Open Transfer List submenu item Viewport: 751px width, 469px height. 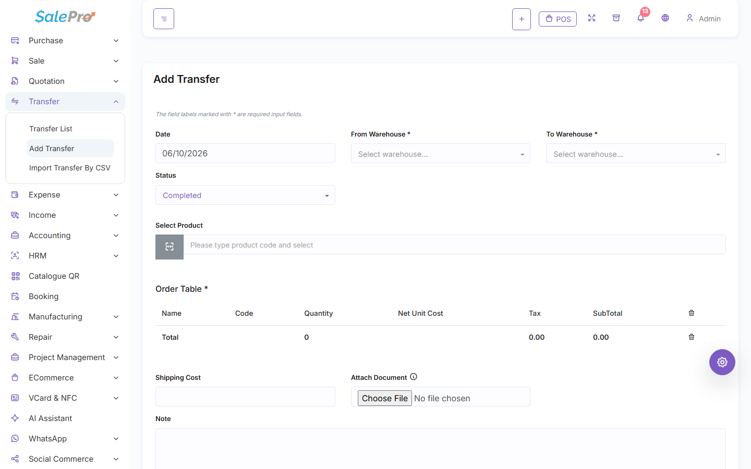click(x=51, y=129)
